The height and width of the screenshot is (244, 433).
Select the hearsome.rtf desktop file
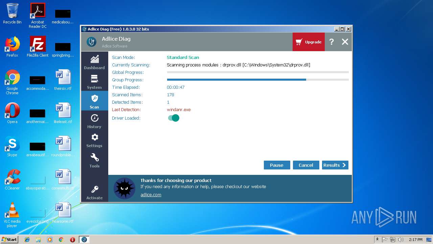pyautogui.click(x=63, y=213)
